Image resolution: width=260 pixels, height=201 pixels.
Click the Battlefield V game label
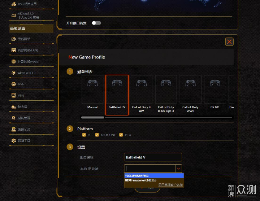point(117,107)
